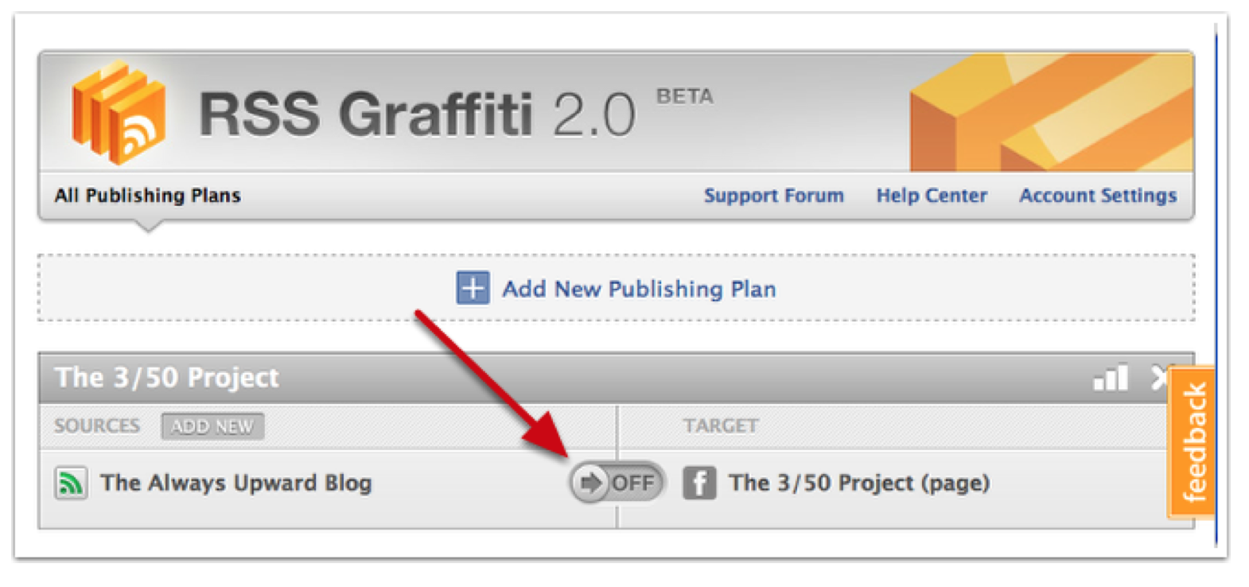
Task: Open Account Settings
Action: (1098, 196)
